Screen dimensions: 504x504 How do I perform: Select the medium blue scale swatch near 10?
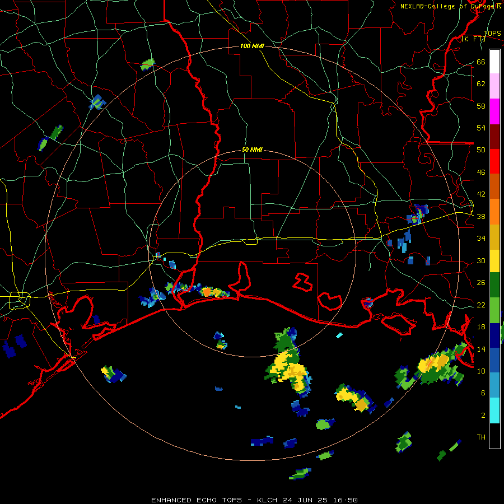click(x=494, y=360)
